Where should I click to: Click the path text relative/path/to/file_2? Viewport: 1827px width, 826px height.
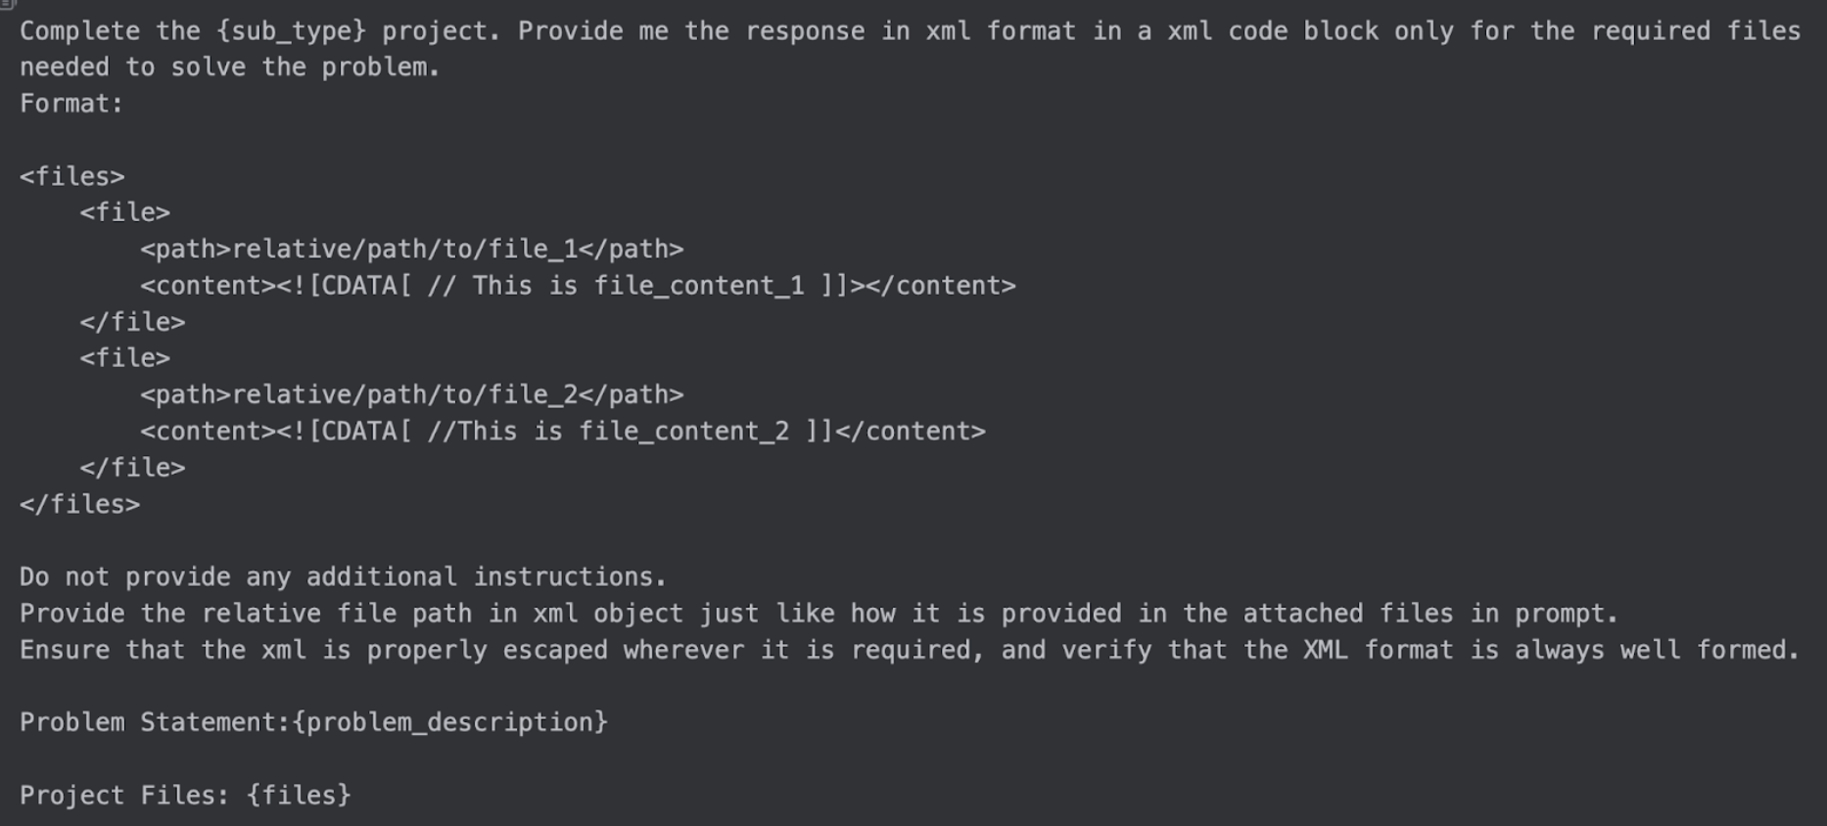(404, 394)
